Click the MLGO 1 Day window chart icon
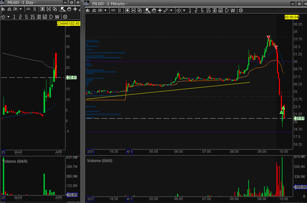Screen dimensions: 307x203 (x=2, y=2)
